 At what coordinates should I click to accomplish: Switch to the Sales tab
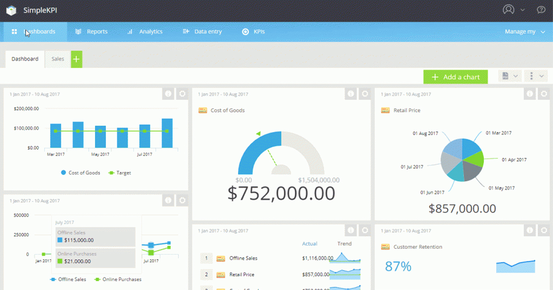(x=58, y=59)
